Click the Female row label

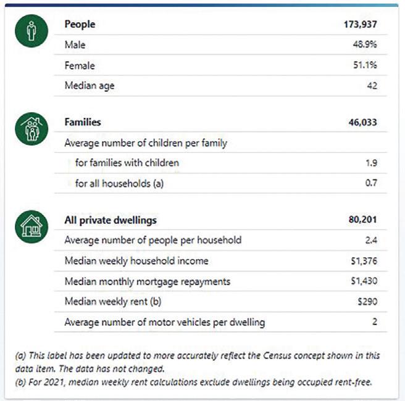(80, 65)
